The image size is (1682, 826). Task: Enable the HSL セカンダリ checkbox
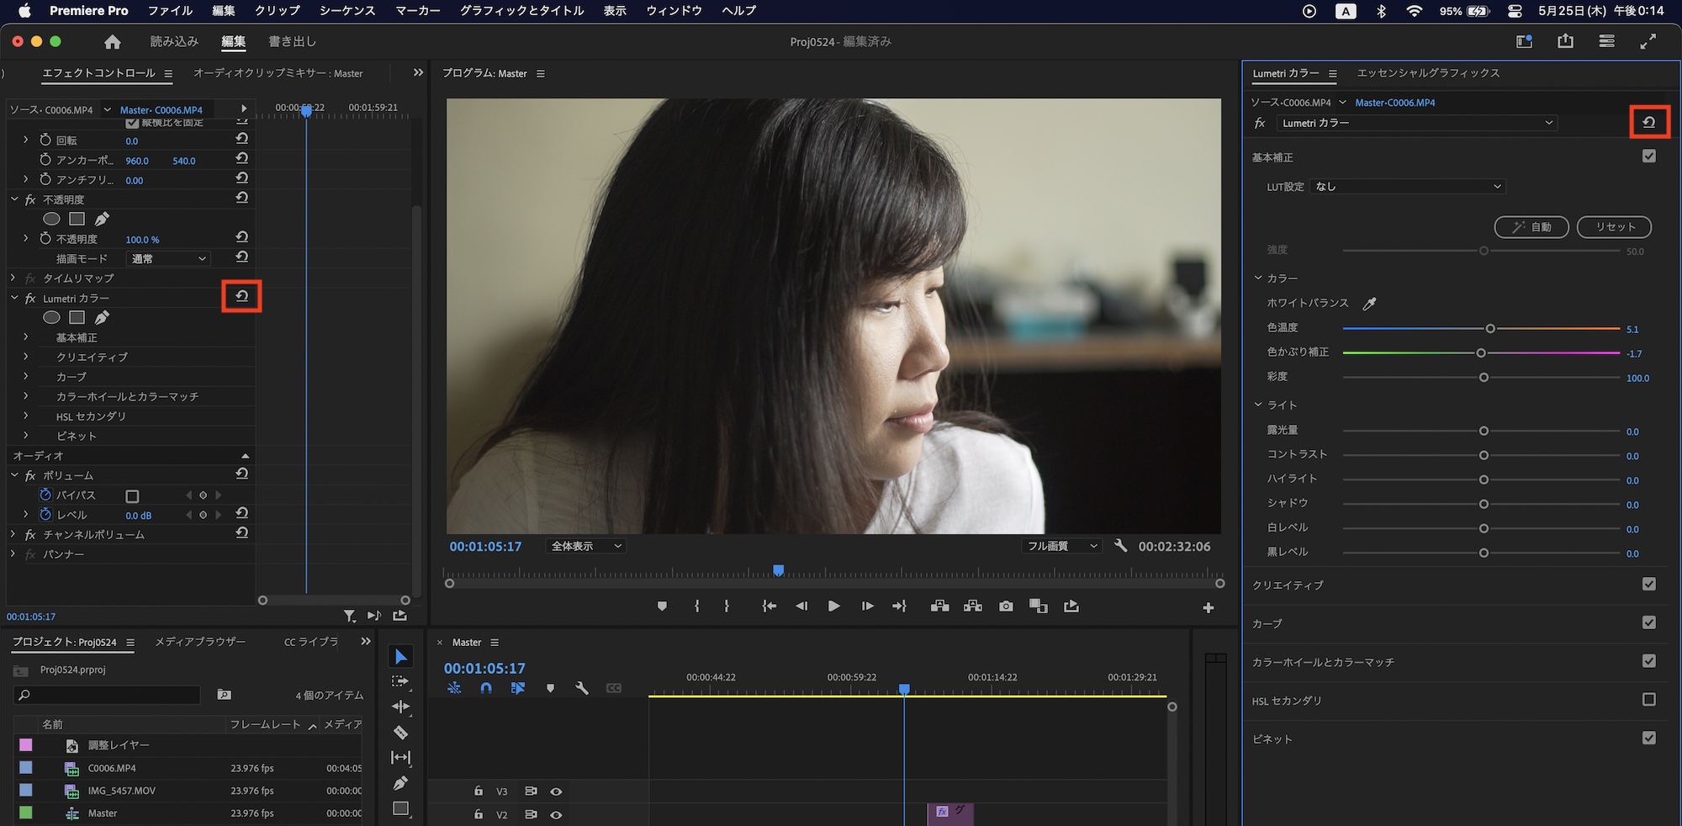(1648, 700)
